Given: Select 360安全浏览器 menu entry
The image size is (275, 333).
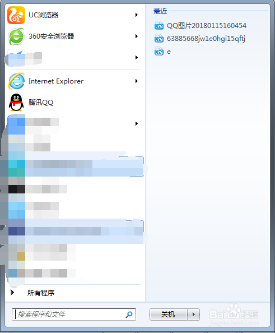Looking at the screenshot, I should [x=74, y=36].
